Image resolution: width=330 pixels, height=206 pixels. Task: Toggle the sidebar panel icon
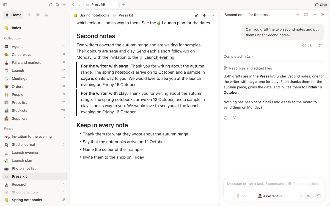[x=5, y=5]
